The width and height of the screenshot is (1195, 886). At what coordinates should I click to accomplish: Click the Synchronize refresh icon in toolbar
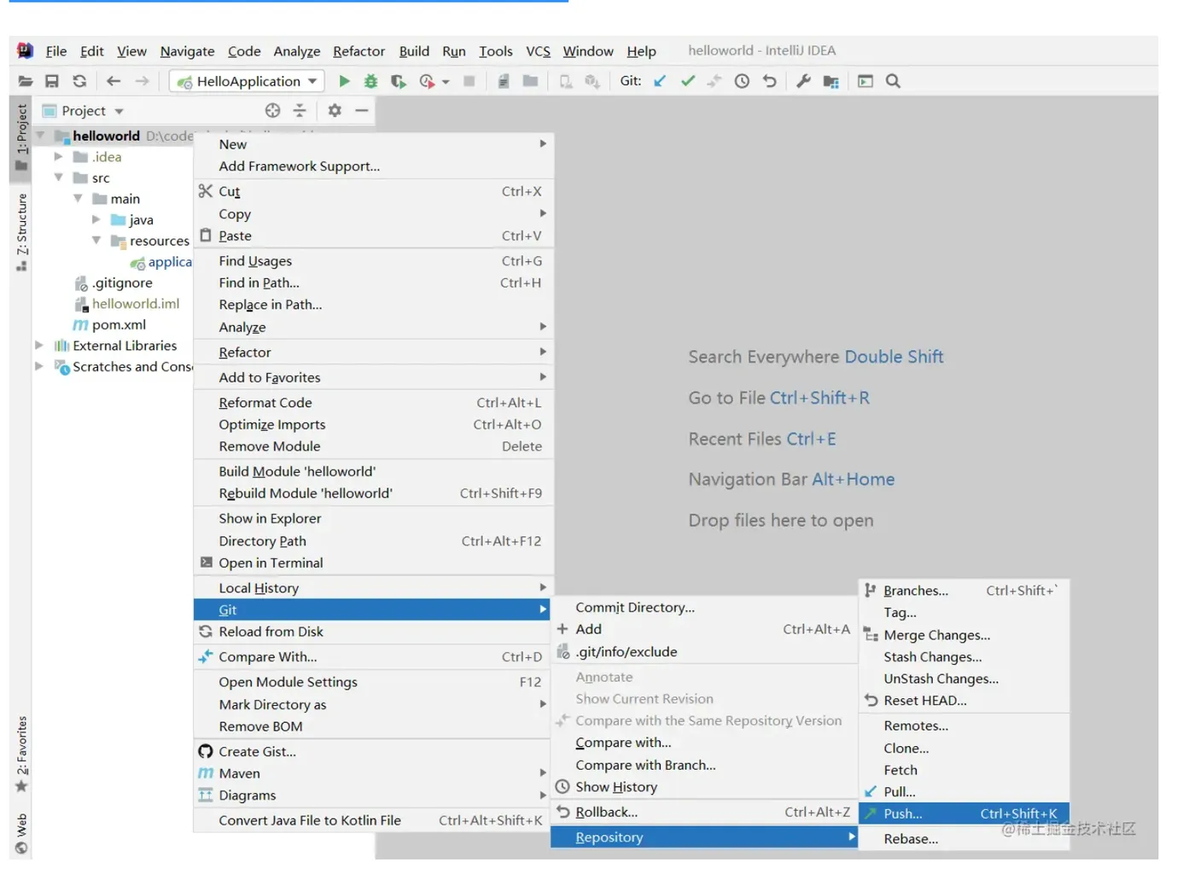click(x=79, y=81)
